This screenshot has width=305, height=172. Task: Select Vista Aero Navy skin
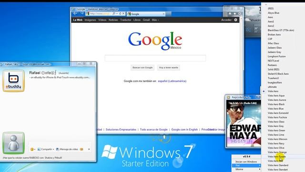click(276, 143)
